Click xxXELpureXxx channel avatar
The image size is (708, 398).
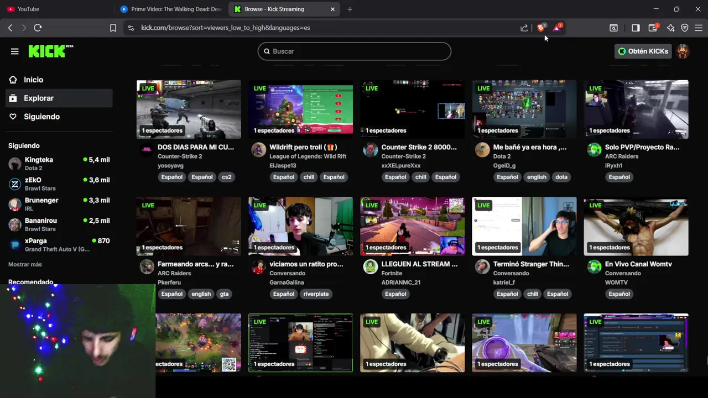[371, 150]
